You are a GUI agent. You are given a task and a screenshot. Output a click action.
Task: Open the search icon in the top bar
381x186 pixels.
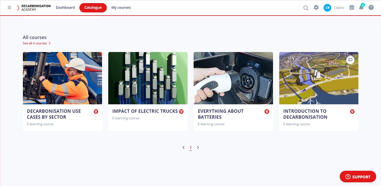point(306,8)
